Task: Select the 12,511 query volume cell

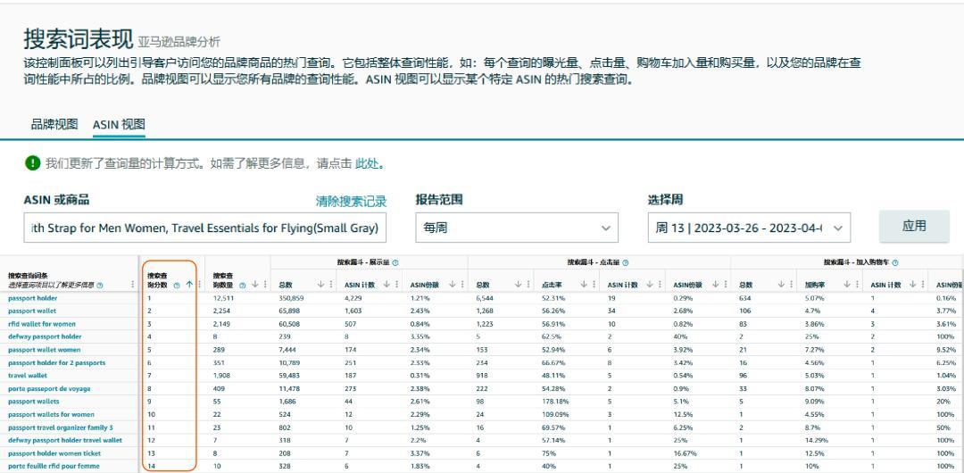Action: [x=223, y=298]
